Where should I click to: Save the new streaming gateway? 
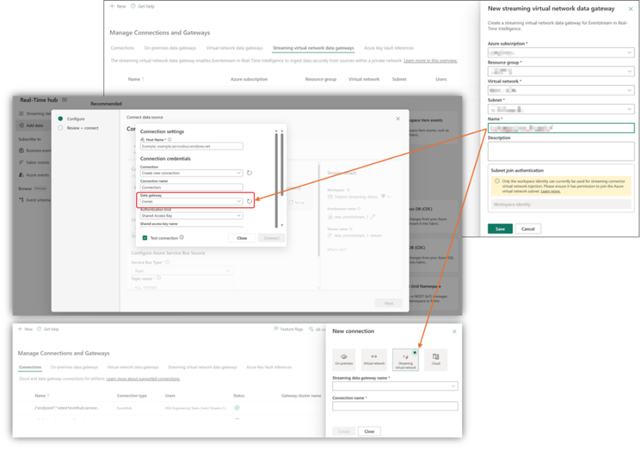point(500,228)
